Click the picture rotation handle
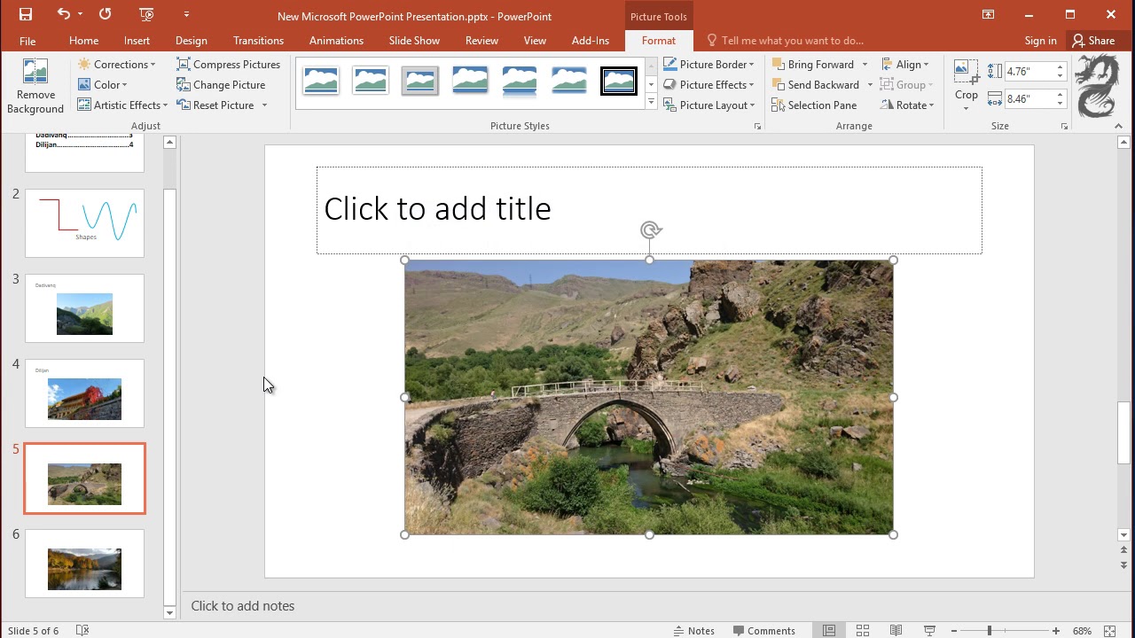Image resolution: width=1135 pixels, height=638 pixels. 650,231
